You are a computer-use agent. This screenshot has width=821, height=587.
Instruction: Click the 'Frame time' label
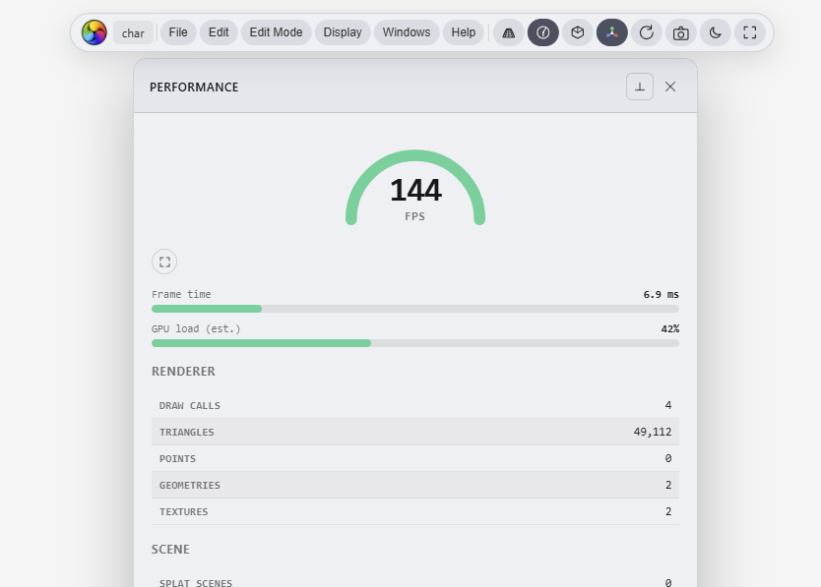(181, 295)
